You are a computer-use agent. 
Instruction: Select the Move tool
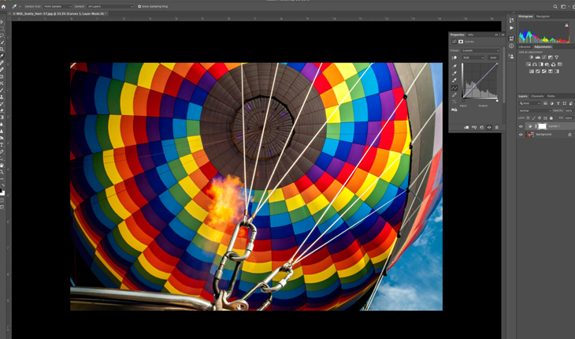[2, 22]
